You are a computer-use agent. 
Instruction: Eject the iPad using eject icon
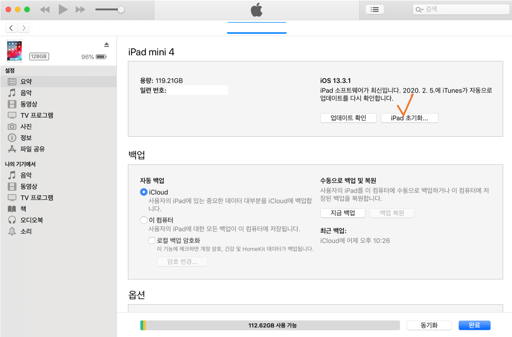point(107,45)
